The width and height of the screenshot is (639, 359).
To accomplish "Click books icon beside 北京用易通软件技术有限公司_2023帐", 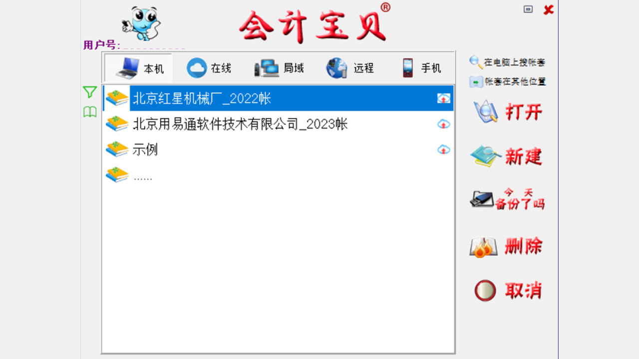I will pos(117,124).
